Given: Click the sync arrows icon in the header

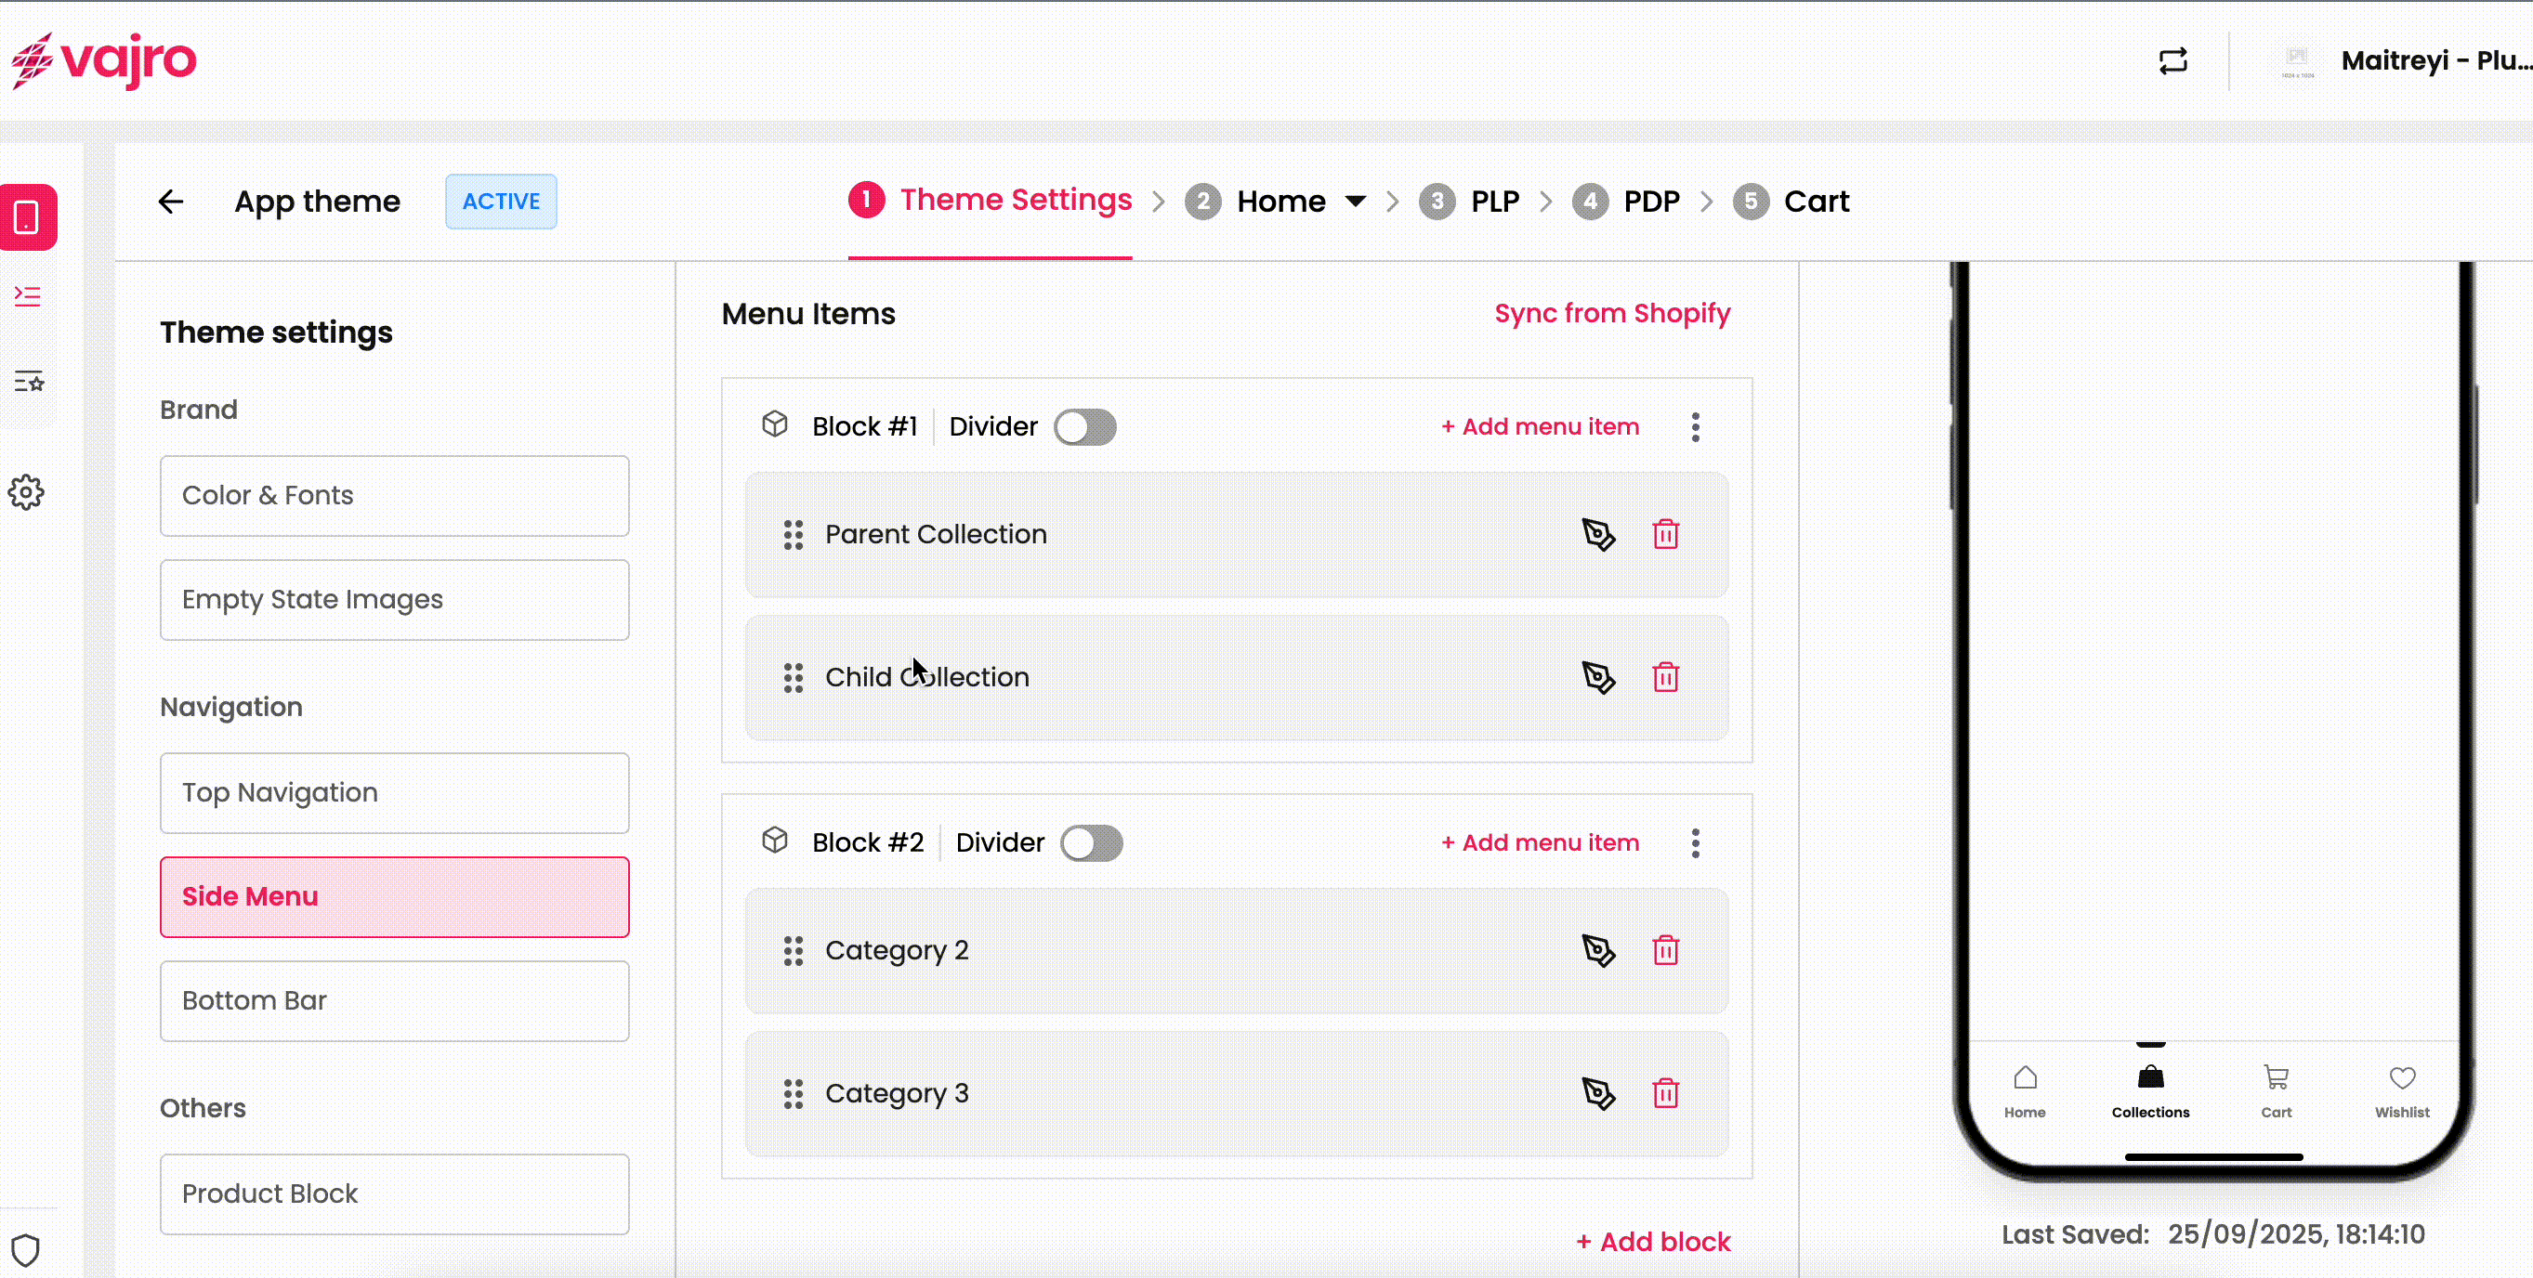Looking at the screenshot, I should tap(2172, 61).
